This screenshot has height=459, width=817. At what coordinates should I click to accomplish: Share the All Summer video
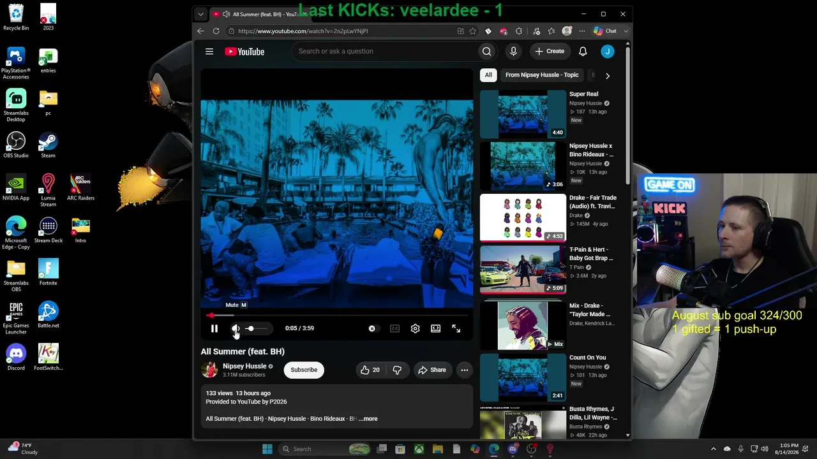(432, 370)
